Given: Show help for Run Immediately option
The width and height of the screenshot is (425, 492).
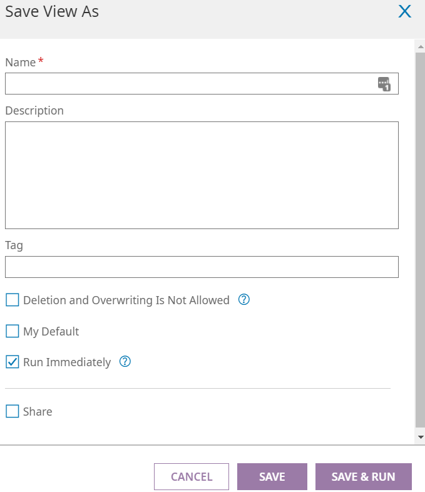Looking at the screenshot, I should [x=125, y=362].
